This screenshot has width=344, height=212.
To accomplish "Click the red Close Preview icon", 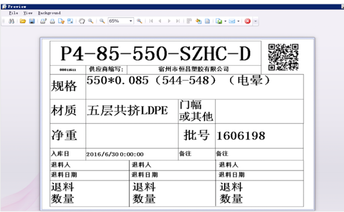I will click(248, 21).
